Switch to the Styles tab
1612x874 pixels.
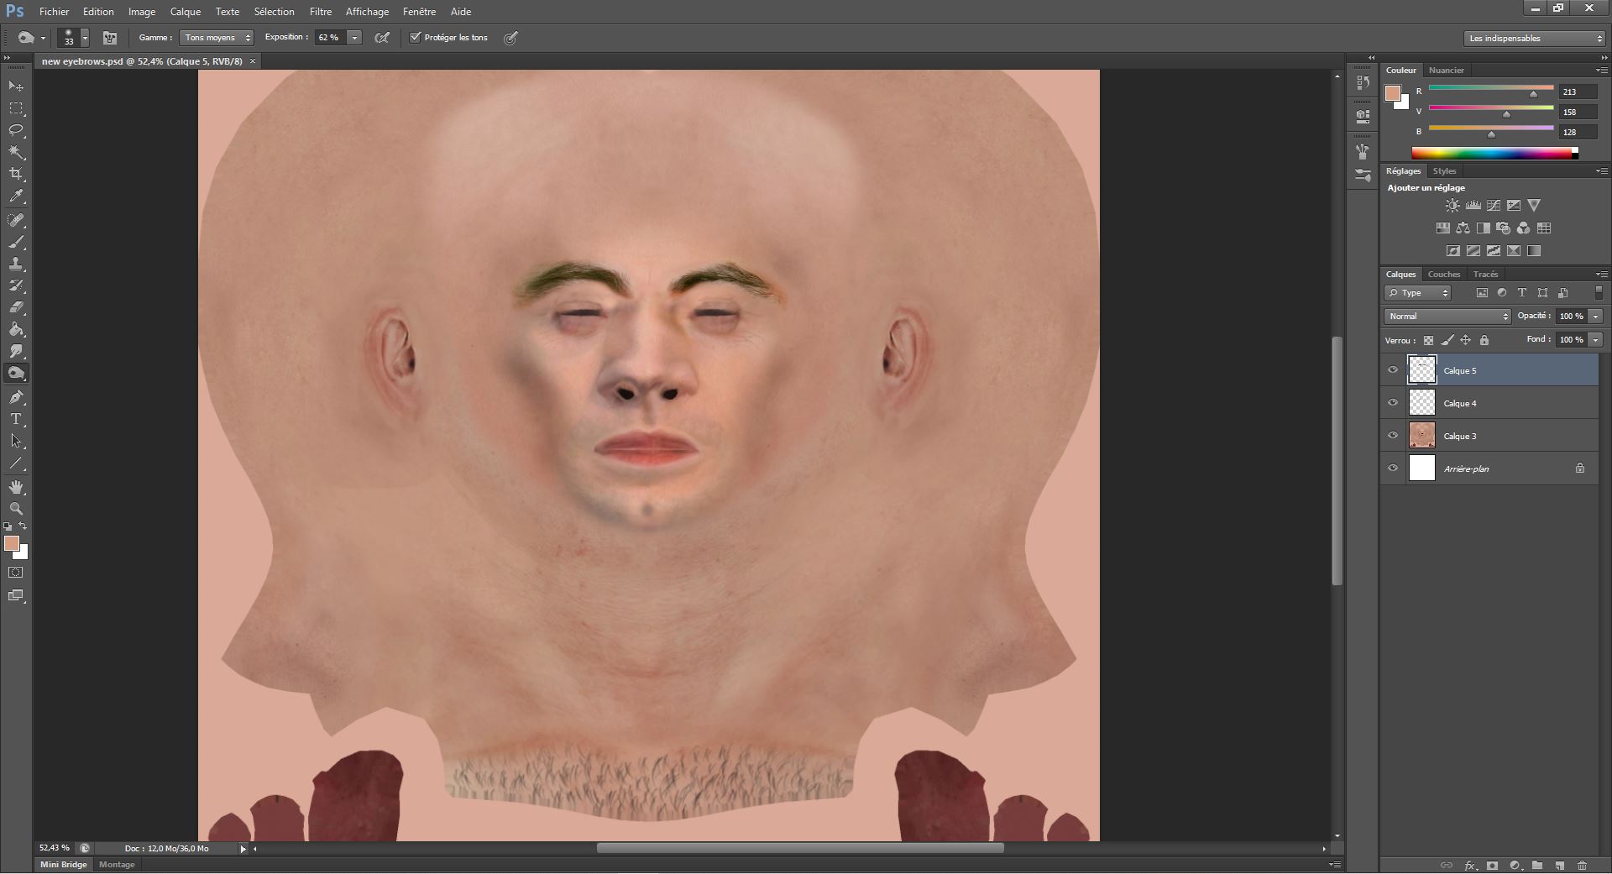coord(1444,171)
